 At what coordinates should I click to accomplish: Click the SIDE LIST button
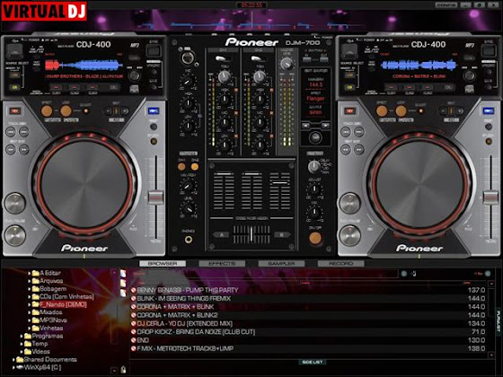point(313,362)
